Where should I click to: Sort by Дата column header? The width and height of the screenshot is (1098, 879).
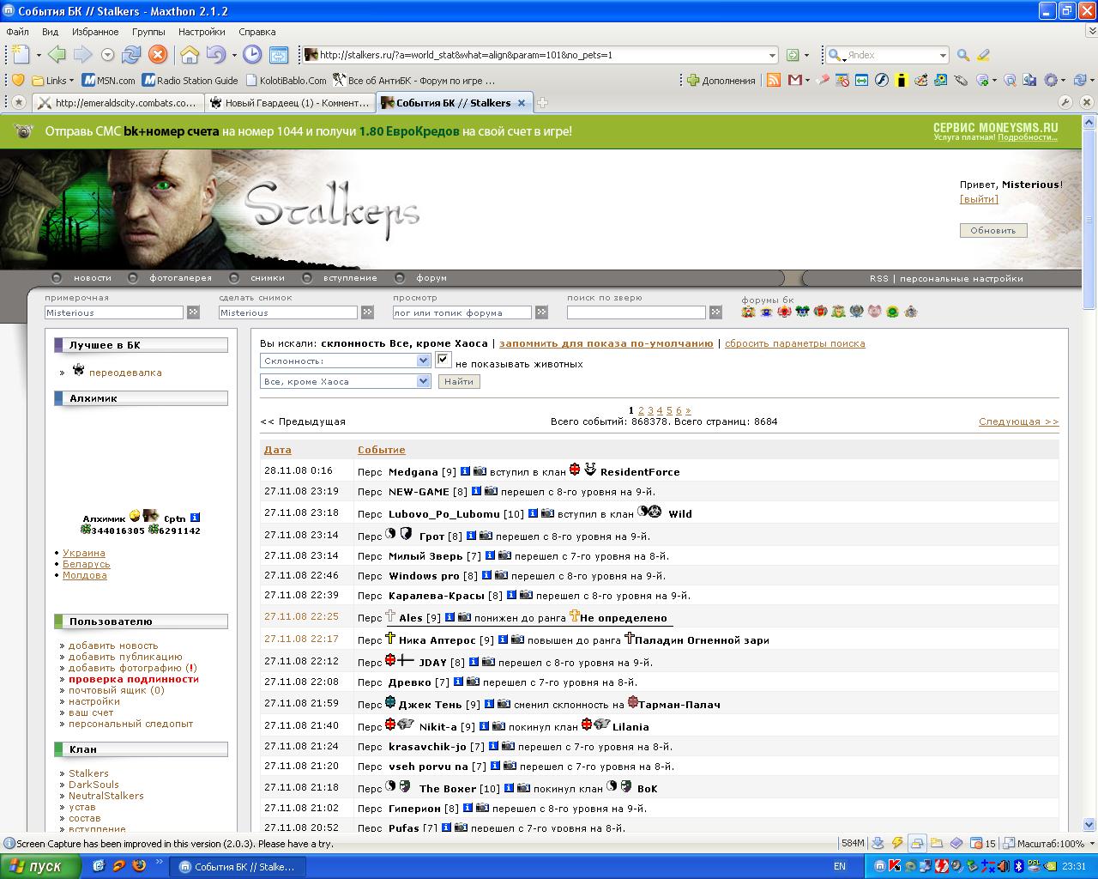277,450
